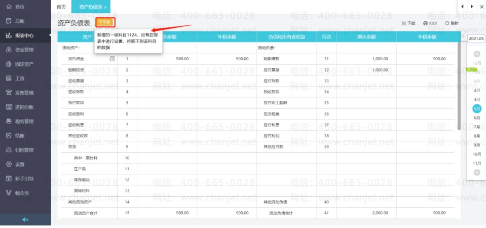This screenshot has width=486, height=228.
Task: Click the 固定资产 icon in sidebar
Action: click(x=9, y=64)
